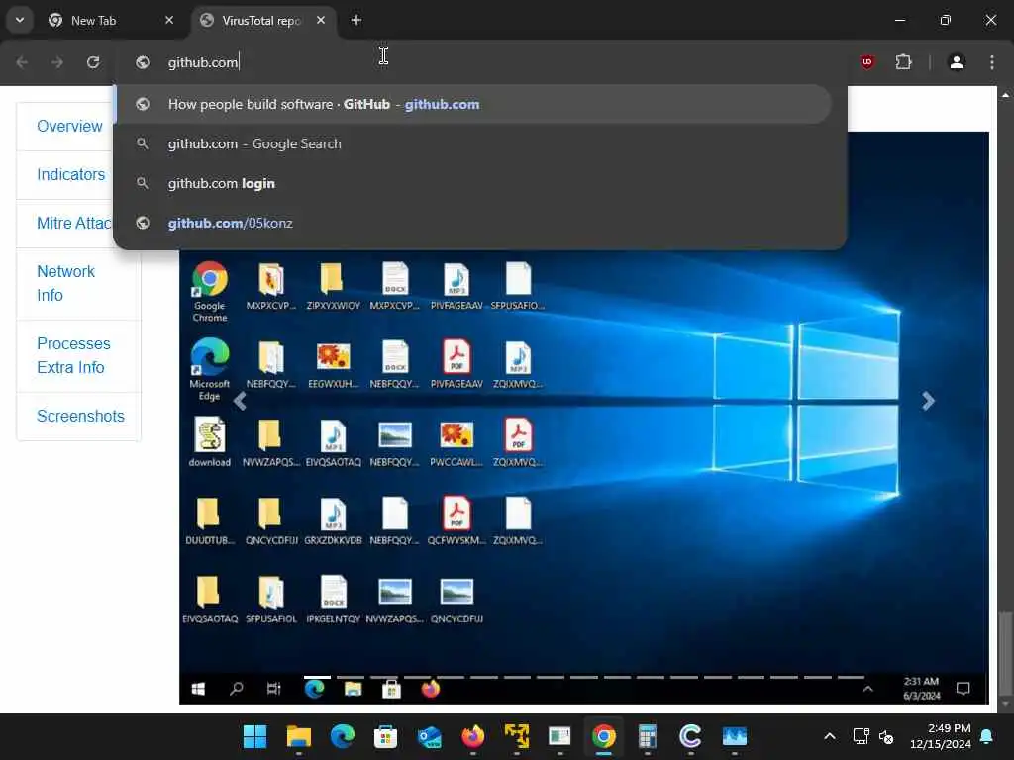Open the Overview sidebar link
Screen dimensions: 1014x760
pos(69,126)
